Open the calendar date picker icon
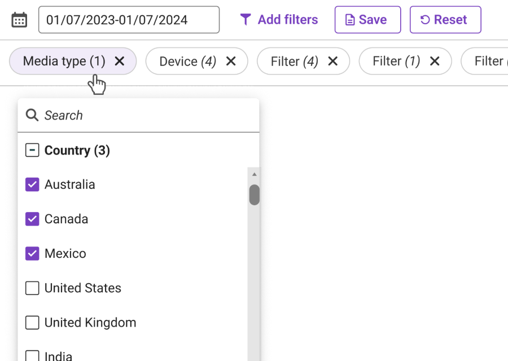This screenshot has height=361, width=508. click(x=19, y=19)
